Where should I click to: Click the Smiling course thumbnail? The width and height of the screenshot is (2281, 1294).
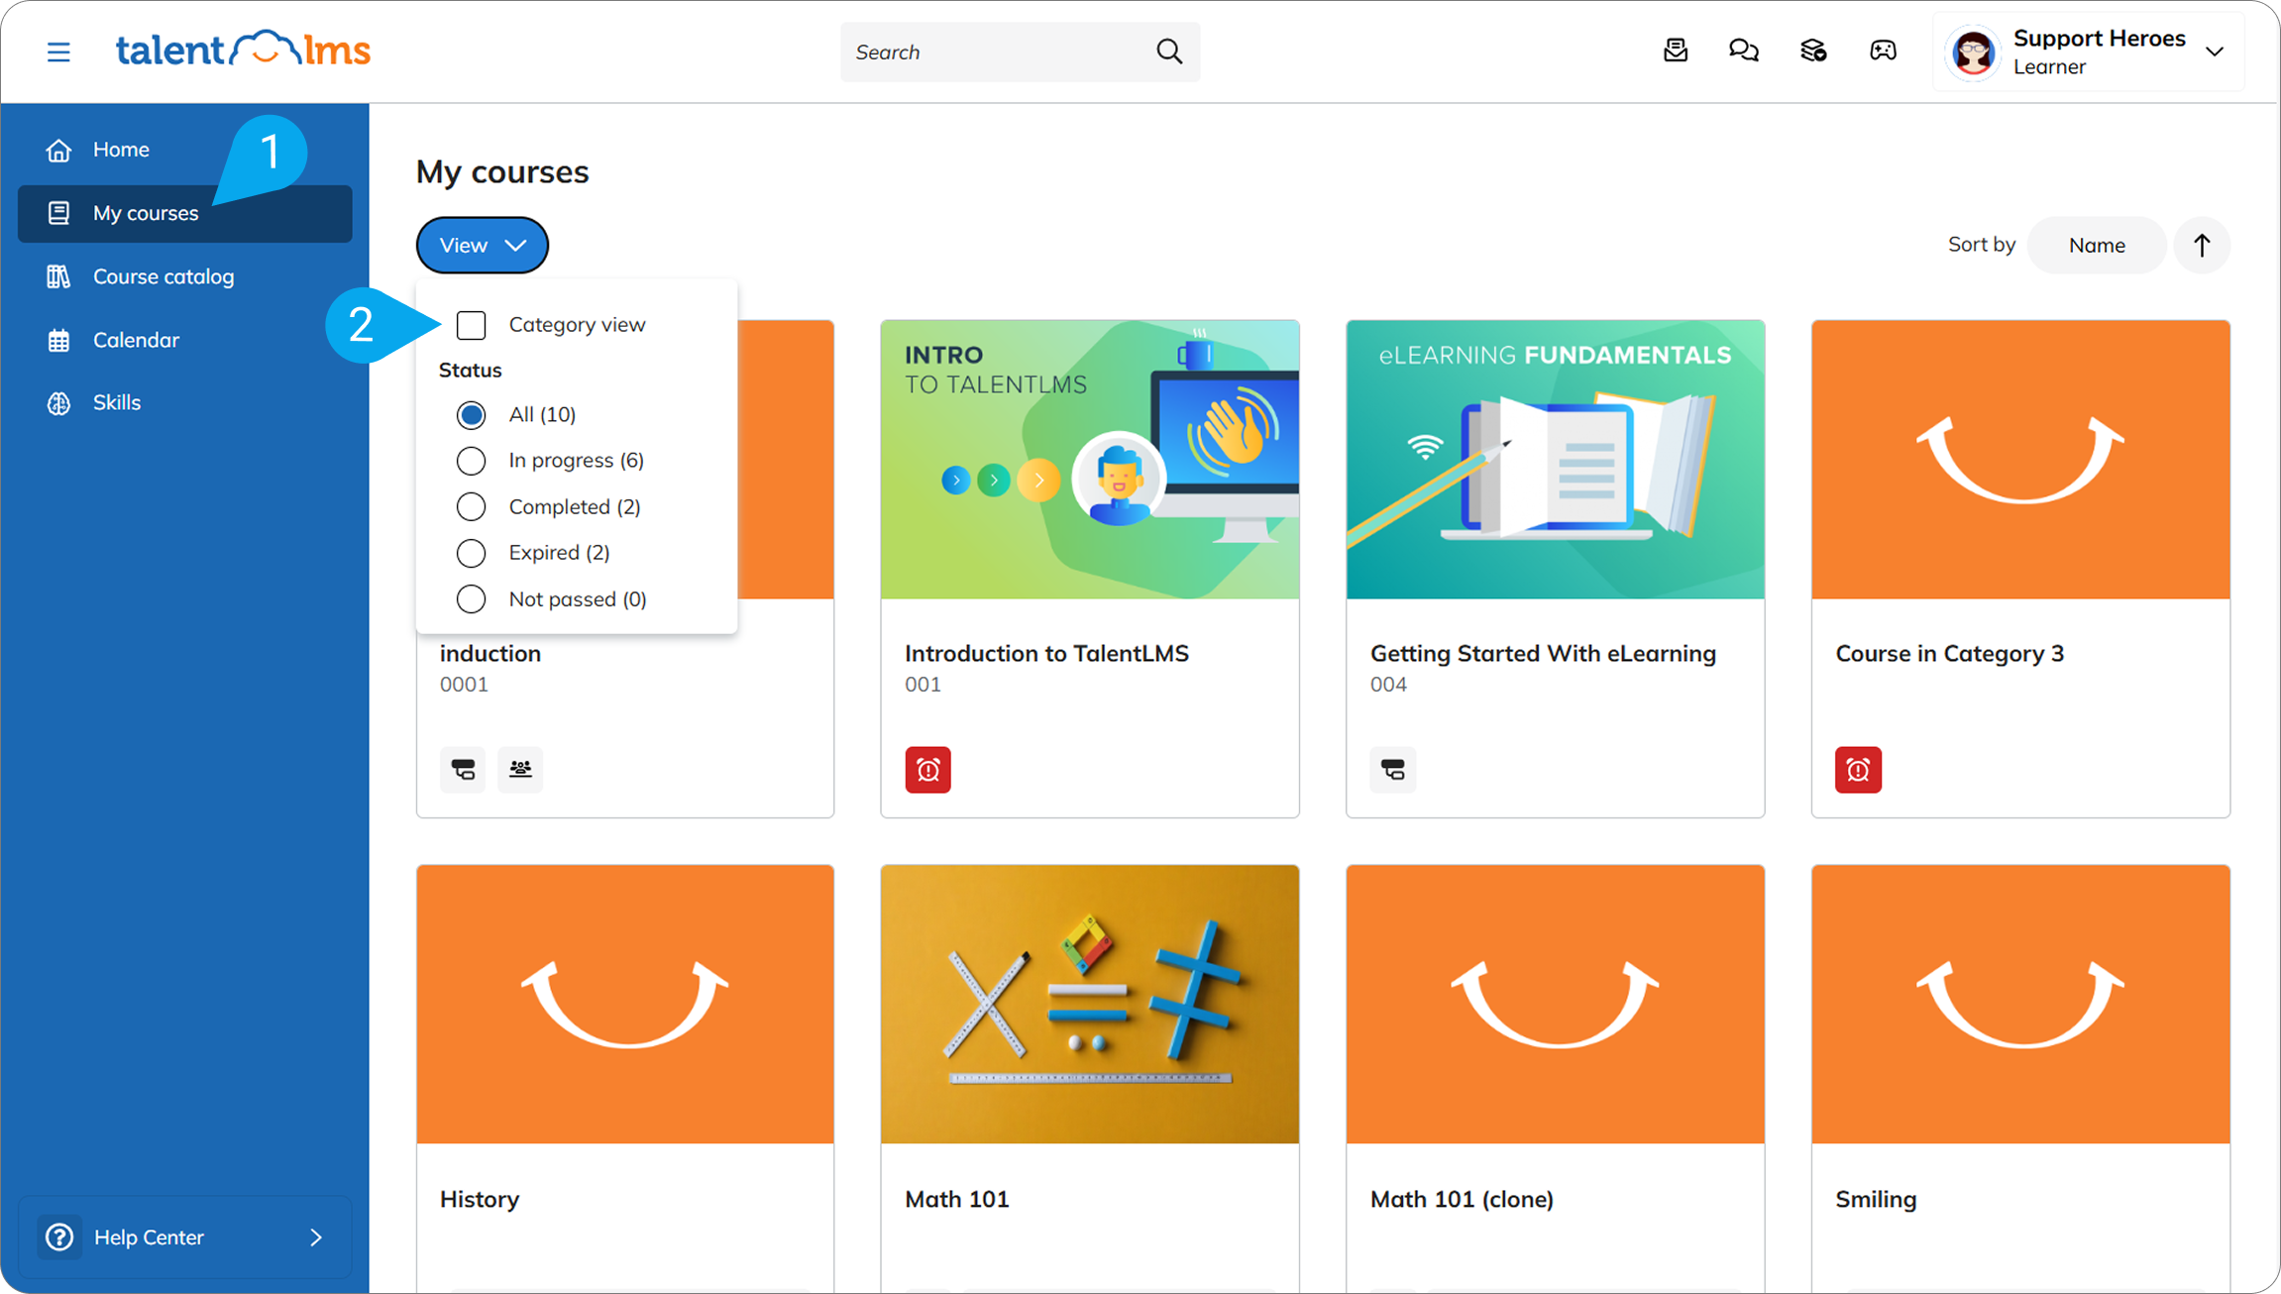(2020, 1004)
